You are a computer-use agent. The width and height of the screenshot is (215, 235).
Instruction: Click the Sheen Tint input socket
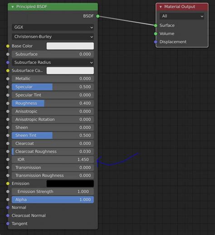click(8, 135)
